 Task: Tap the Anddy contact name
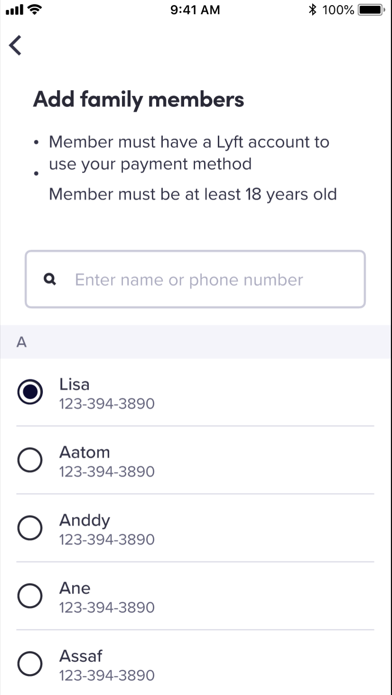pos(84,520)
